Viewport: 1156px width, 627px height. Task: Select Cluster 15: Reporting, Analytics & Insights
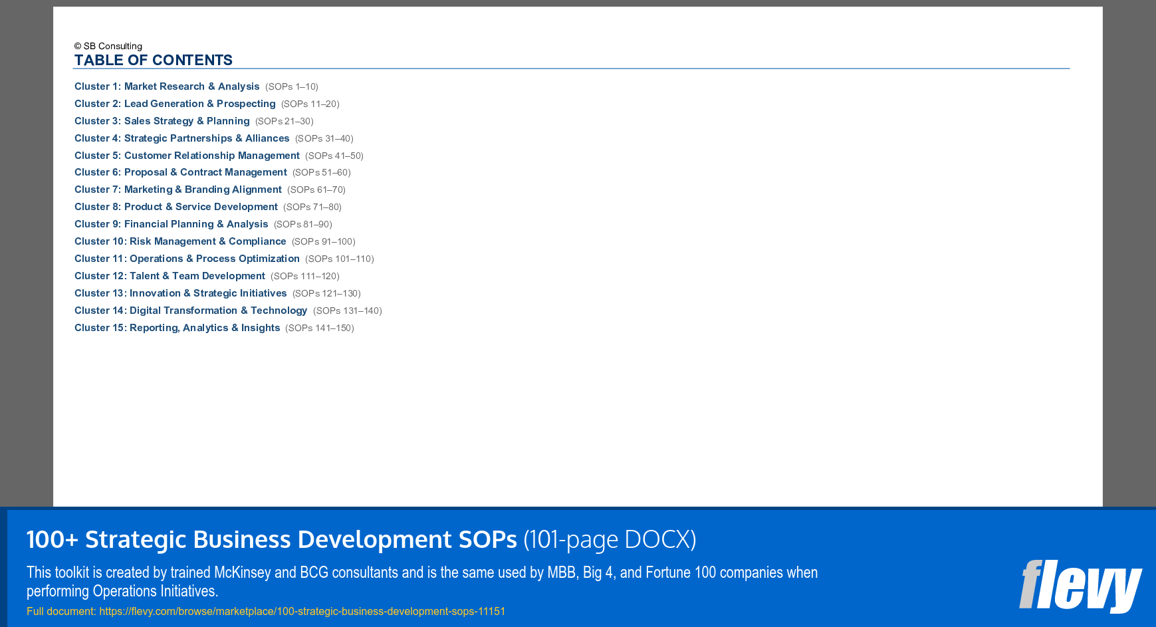pos(177,328)
